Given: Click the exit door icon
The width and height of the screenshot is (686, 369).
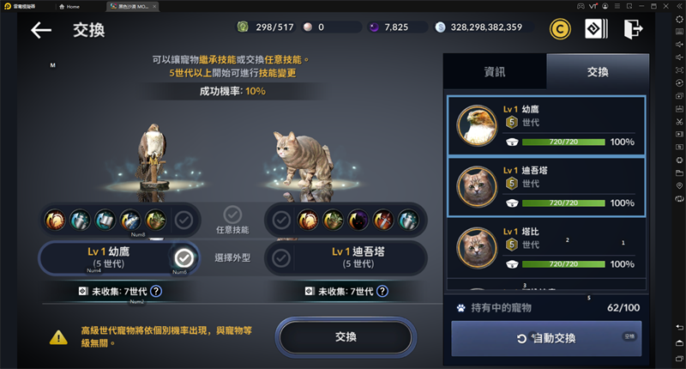Looking at the screenshot, I should pos(633,29).
